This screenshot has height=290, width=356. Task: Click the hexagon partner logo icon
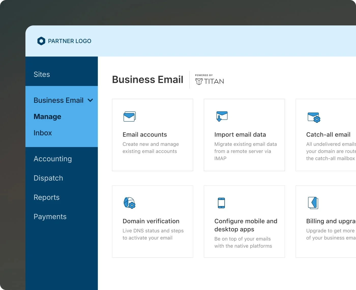41,41
